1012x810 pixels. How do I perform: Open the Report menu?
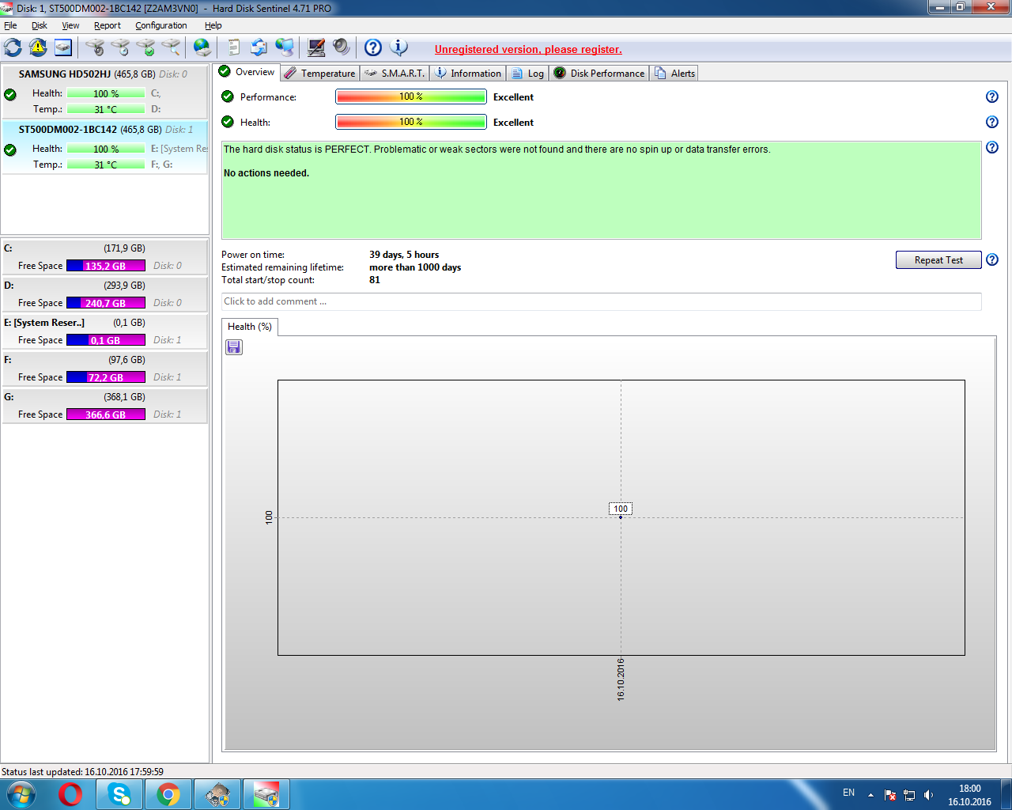(108, 25)
